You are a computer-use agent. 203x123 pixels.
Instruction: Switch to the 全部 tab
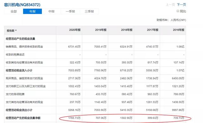tap(14, 11)
